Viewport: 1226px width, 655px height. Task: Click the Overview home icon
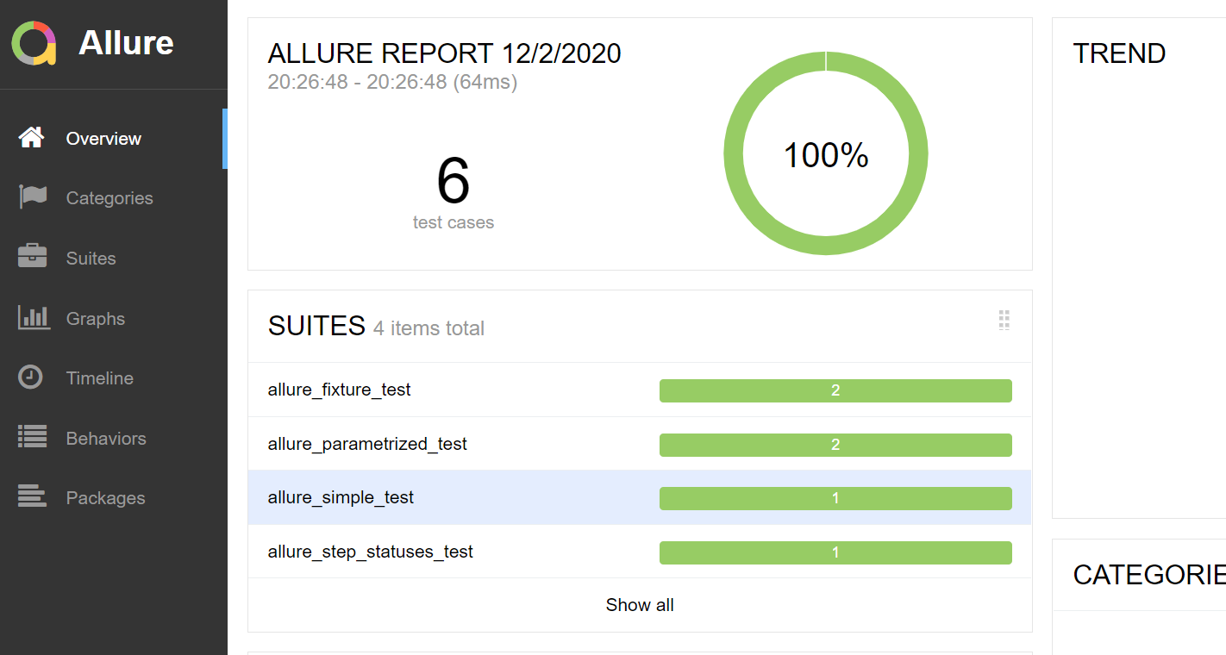pyautogui.click(x=32, y=138)
